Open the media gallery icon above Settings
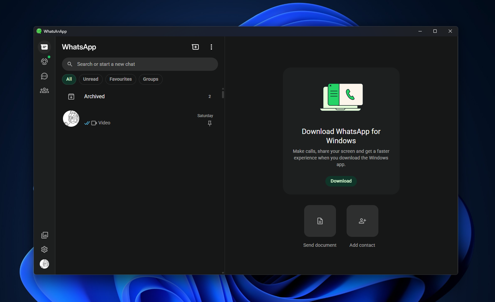The image size is (495, 302). point(44,235)
